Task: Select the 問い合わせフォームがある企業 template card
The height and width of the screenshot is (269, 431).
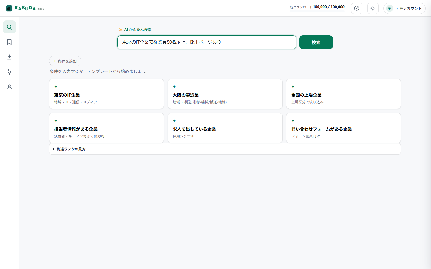Action: (x=344, y=128)
